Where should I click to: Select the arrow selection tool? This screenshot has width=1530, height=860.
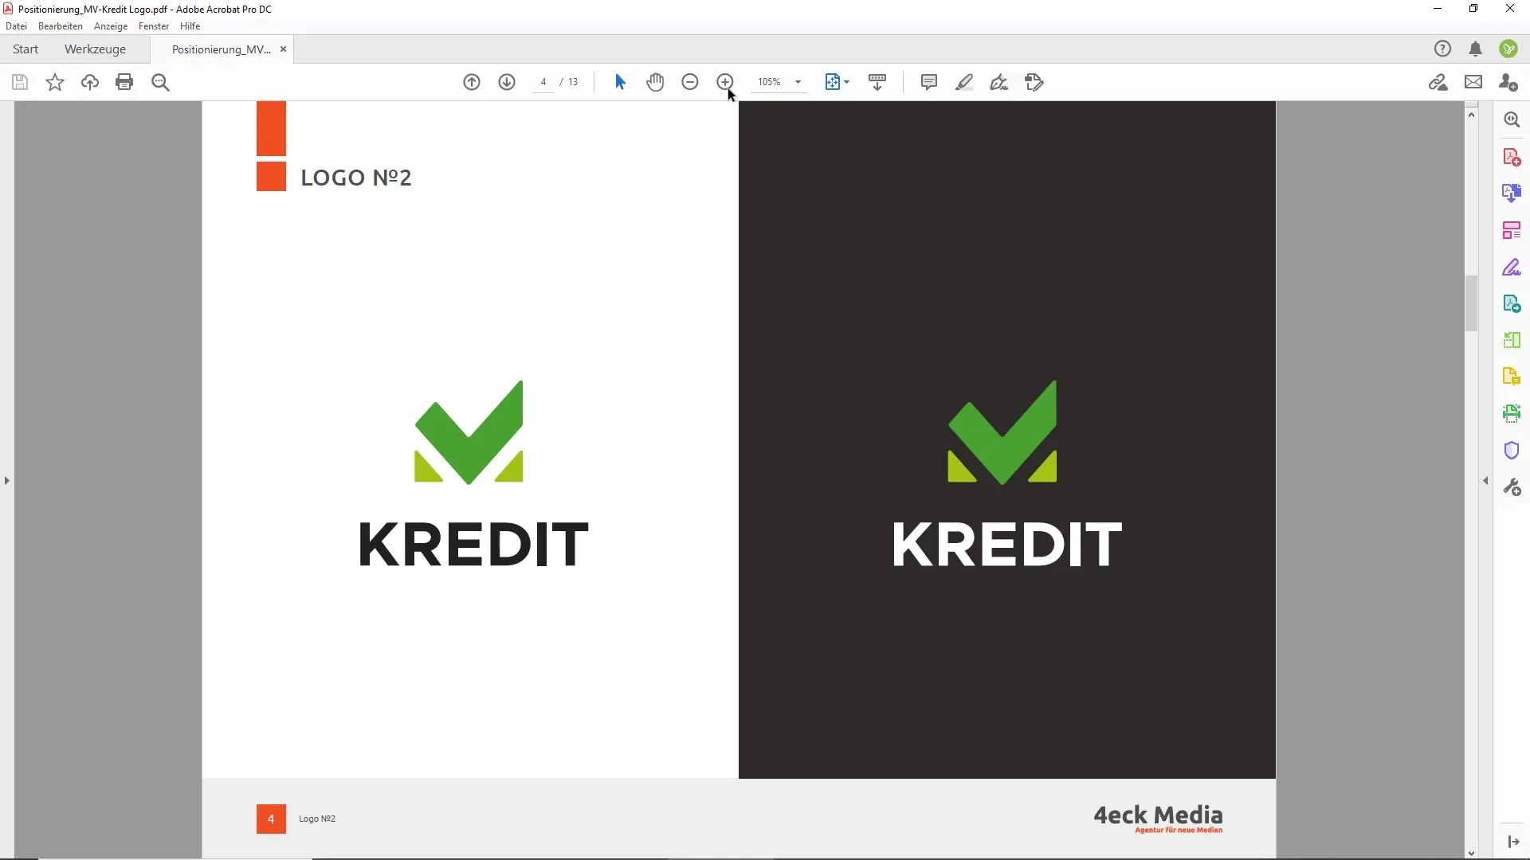pyautogui.click(x=621, y=82)
